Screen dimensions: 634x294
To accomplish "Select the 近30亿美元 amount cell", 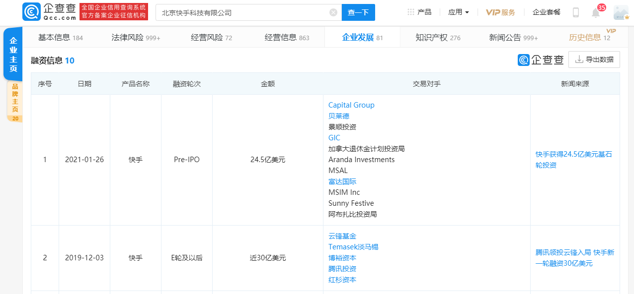I will [268, 258].
